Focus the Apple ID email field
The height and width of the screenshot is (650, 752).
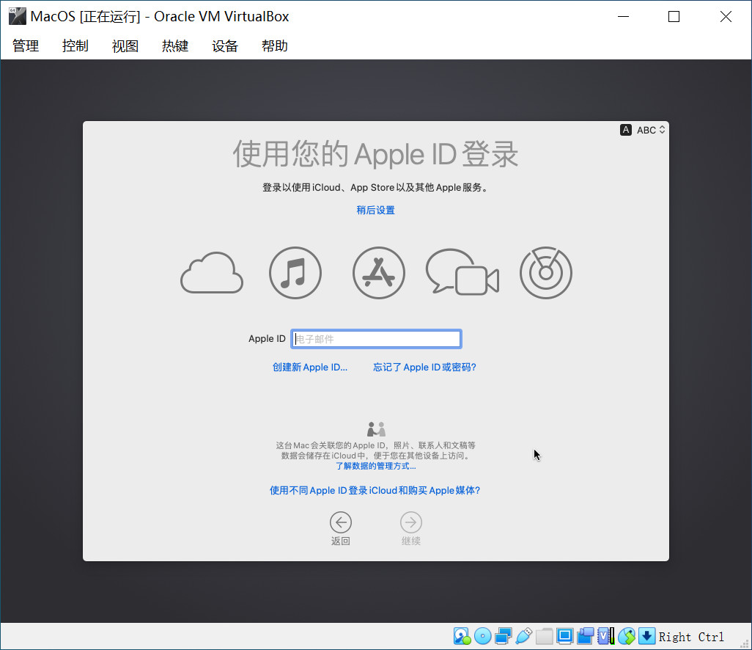click(x=377, y=339)
